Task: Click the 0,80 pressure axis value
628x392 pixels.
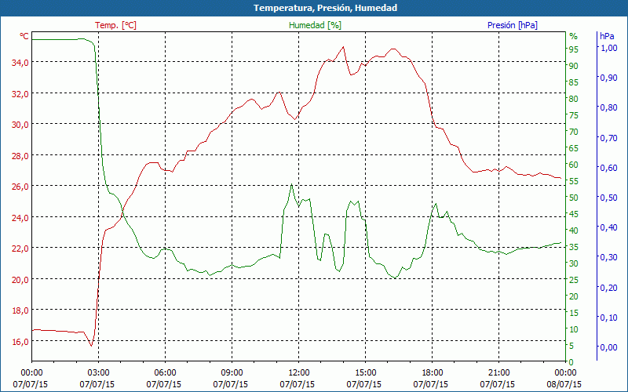Action: [x=609, y=107]
